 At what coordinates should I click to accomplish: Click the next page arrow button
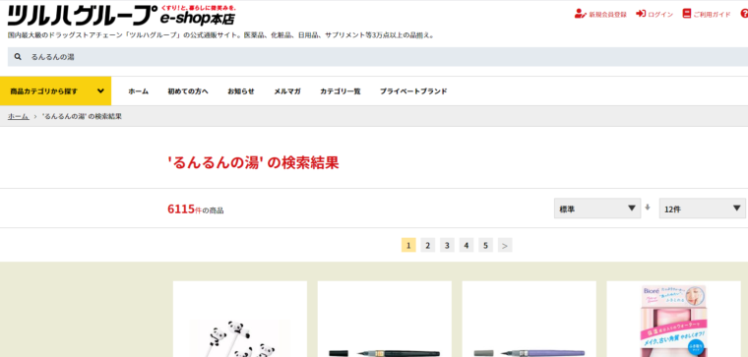pos(505,245)
